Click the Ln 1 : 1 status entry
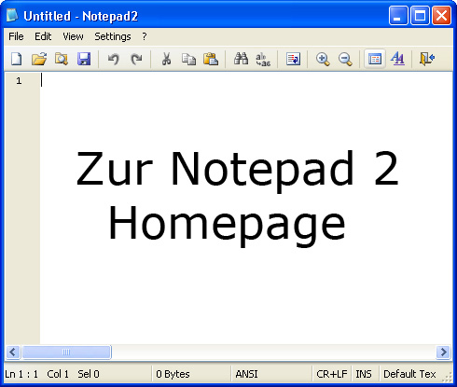Image resolution: width=457 pixels, height=387 pixels. (21, 374)
